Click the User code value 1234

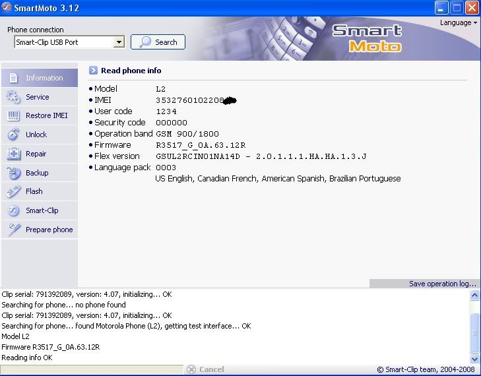tap(166, 111)
